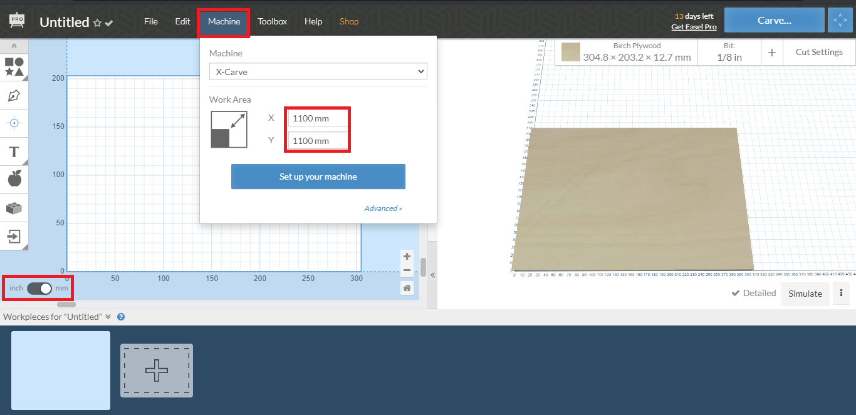This screenshot has width=856, height=415.
Task: Add another bit with plus icon
Action: (772, 53)
